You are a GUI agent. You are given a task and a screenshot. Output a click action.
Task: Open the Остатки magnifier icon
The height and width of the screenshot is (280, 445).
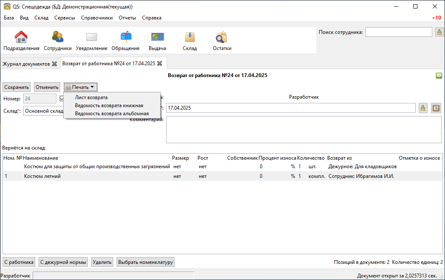222,37
